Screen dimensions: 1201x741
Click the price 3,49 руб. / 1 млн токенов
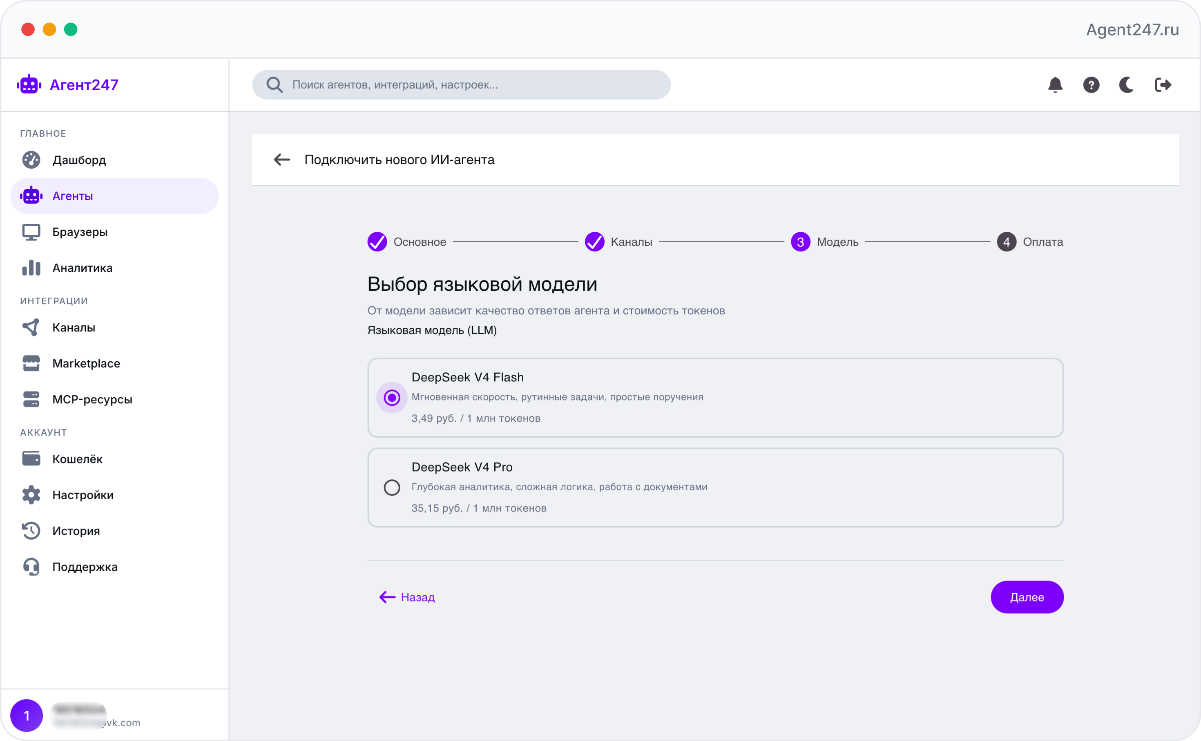(475, 418)
